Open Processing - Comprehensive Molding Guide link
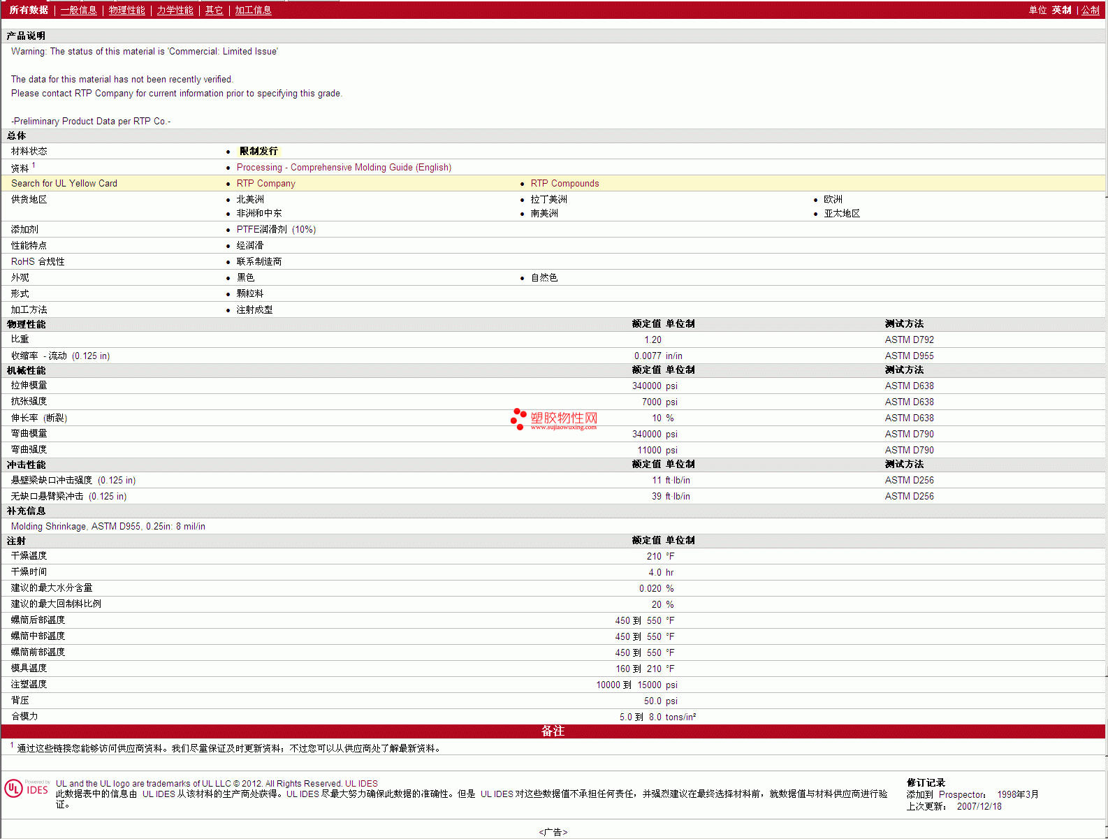This screenshot has height=839, width=1108. point(344,167)
